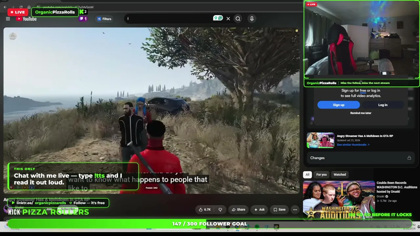Save the video to a playlist
420x236 pixels.
tap(279, 209)
